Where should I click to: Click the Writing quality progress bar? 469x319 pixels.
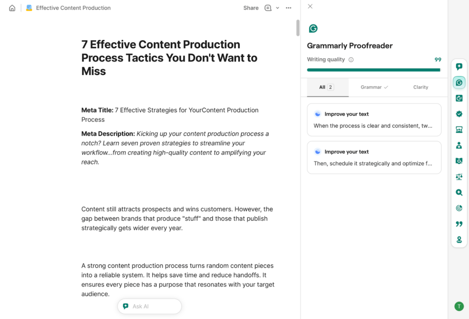[373, 70]
